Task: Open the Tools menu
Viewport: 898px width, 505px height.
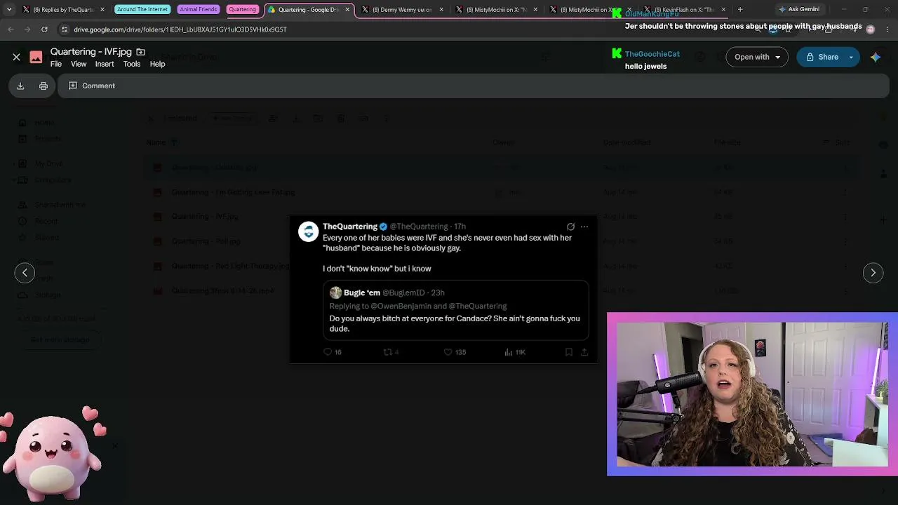Action: click(x=132, y=64)
